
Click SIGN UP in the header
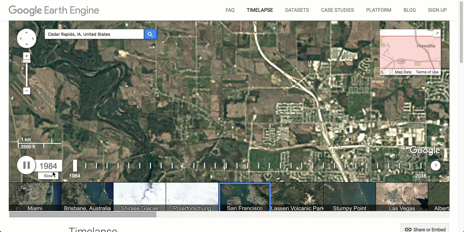point(437,10)
